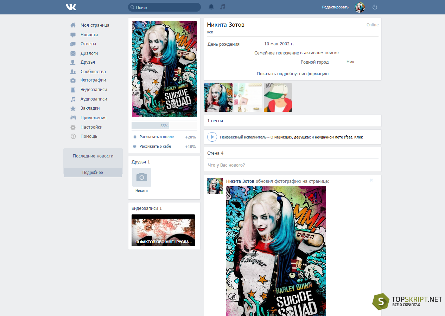Click the VK logo in header

click(x=71, y=7)
